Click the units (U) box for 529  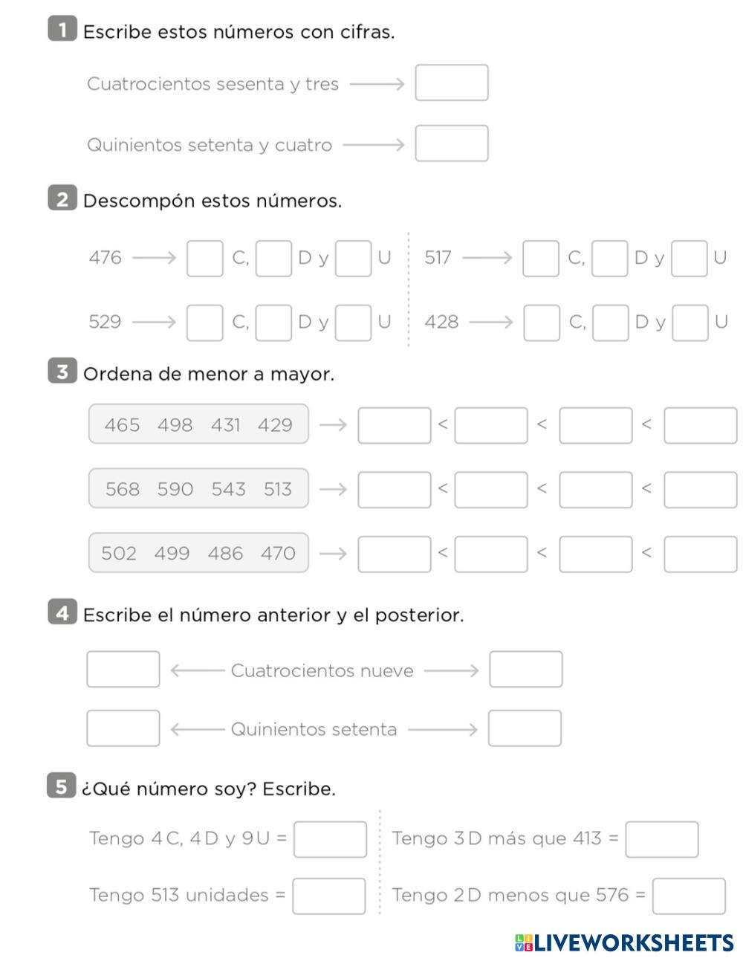(x=353, y=322)
